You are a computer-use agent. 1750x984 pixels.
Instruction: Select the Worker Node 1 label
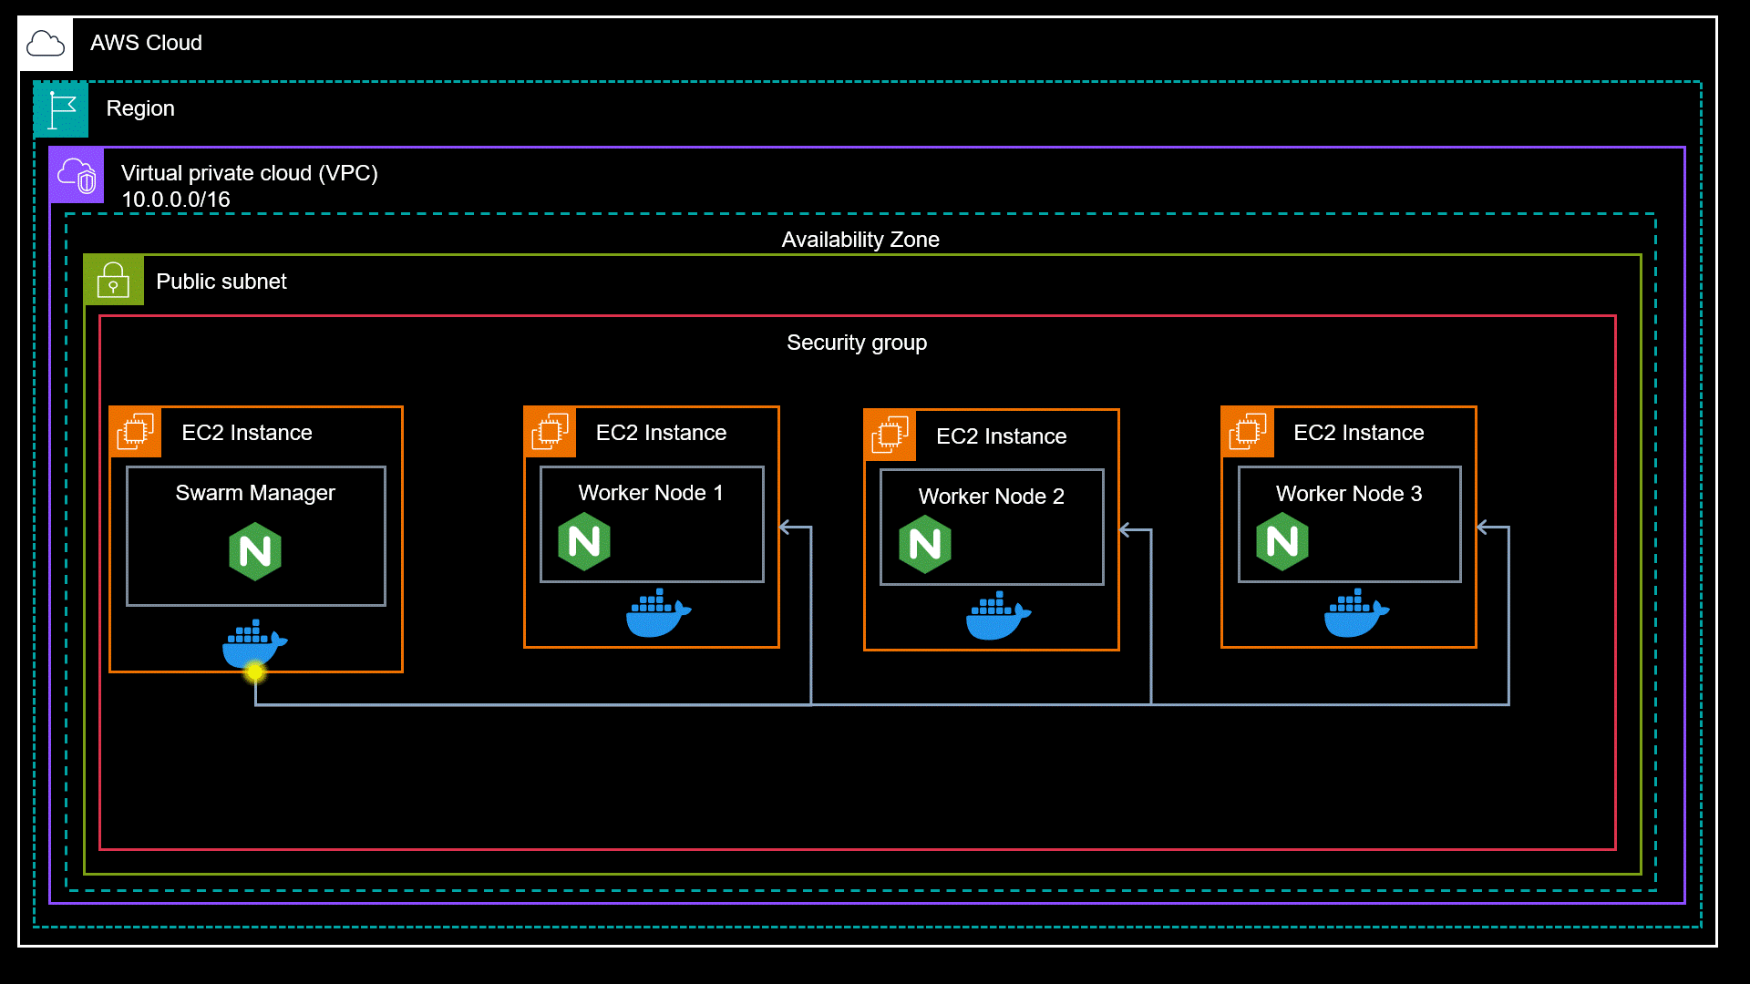coord(650,492)
